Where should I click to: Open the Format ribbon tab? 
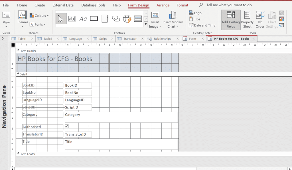pos(182,5)
